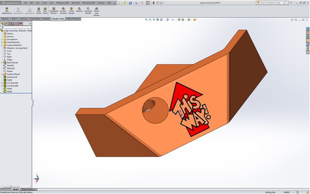Click the Schedule Render icon

point(88,10)
